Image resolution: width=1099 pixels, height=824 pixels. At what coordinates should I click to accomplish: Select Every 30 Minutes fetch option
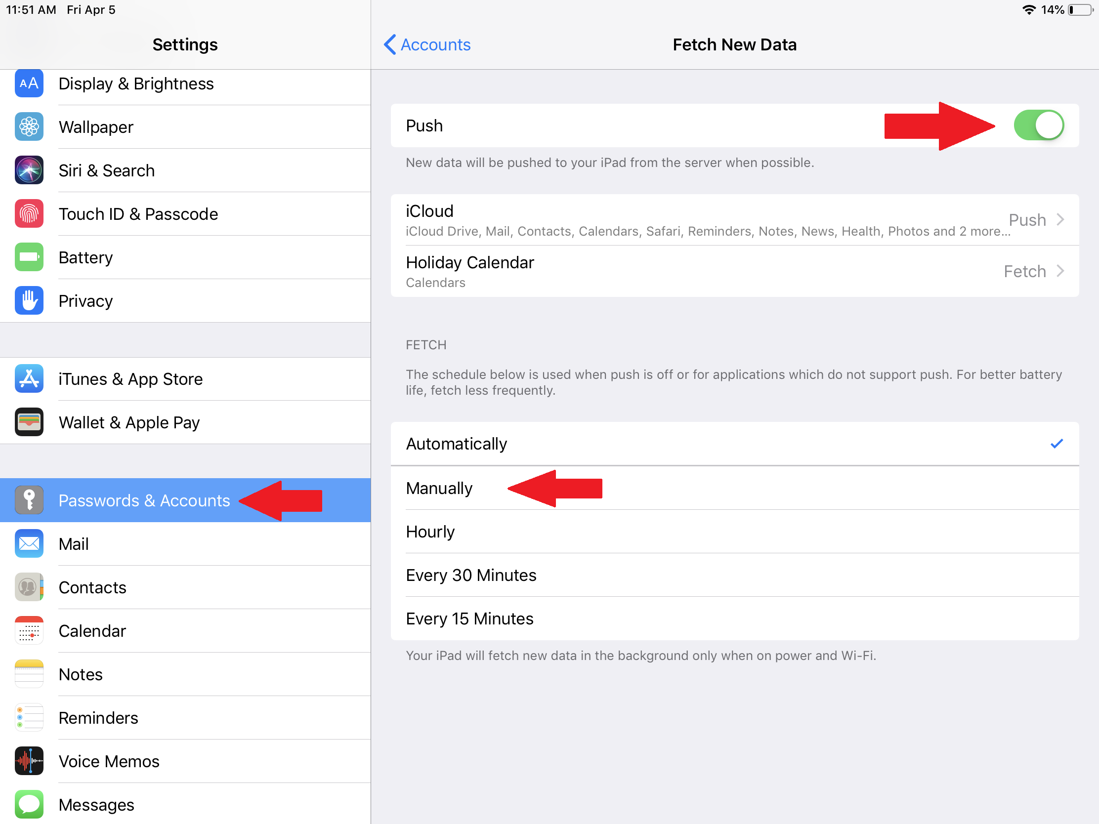click(x=735, y=575)
